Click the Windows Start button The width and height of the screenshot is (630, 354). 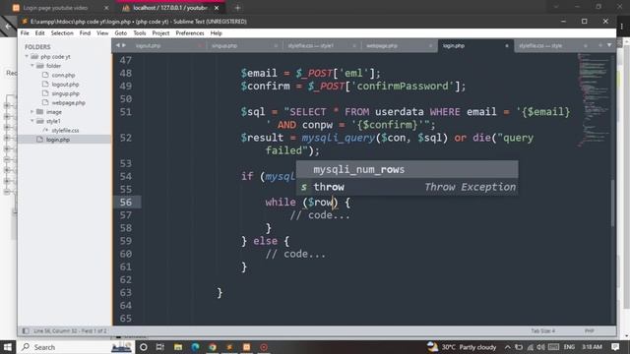pos(8,347)
